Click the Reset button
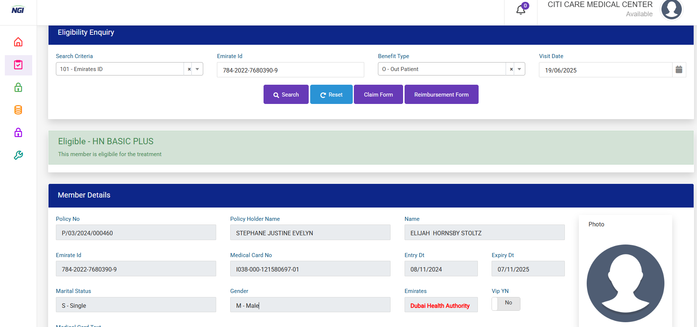 pos(331,95)
